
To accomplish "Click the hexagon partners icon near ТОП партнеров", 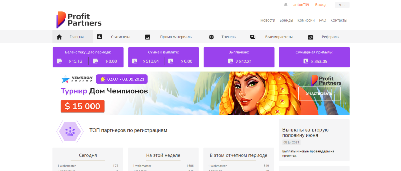I will tap(70, 131).
